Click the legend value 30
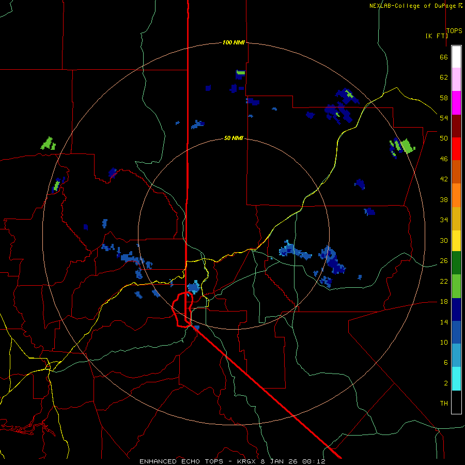Image resolution: width=465 pixels, height=465 pixels. tap(444, 240)
